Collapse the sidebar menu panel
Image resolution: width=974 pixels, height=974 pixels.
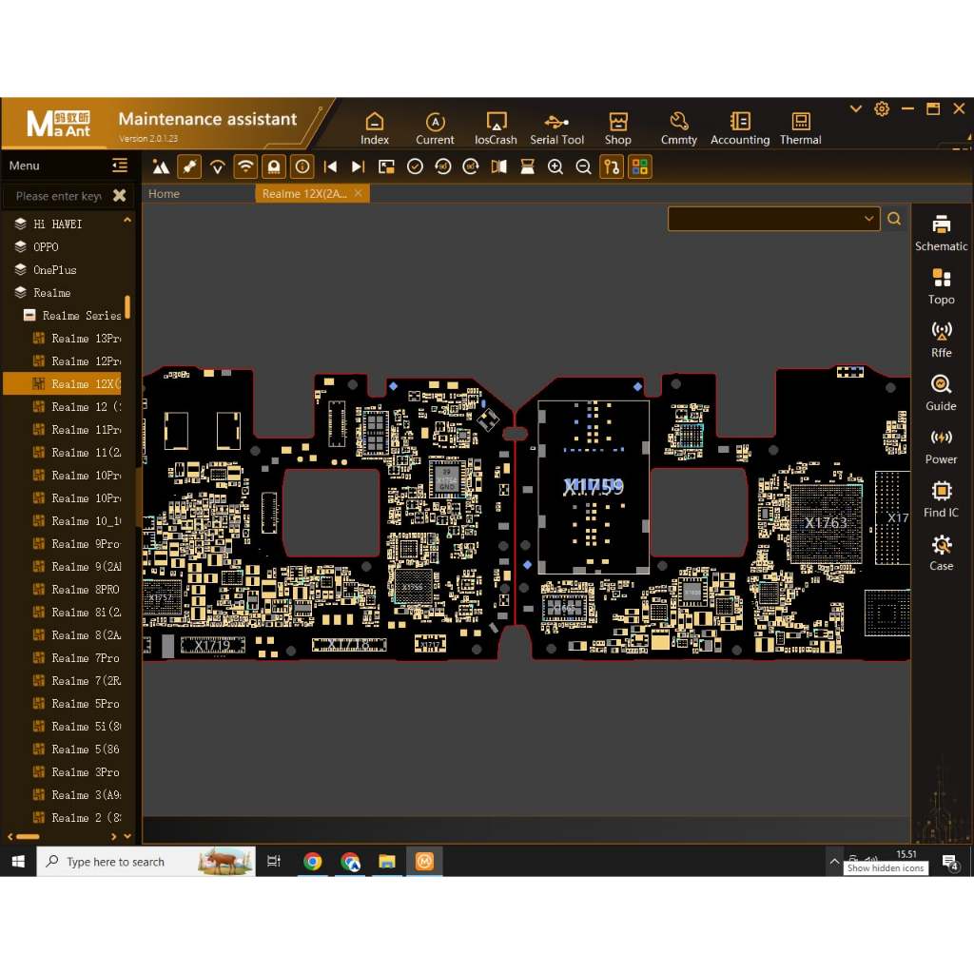pos(120,165)
